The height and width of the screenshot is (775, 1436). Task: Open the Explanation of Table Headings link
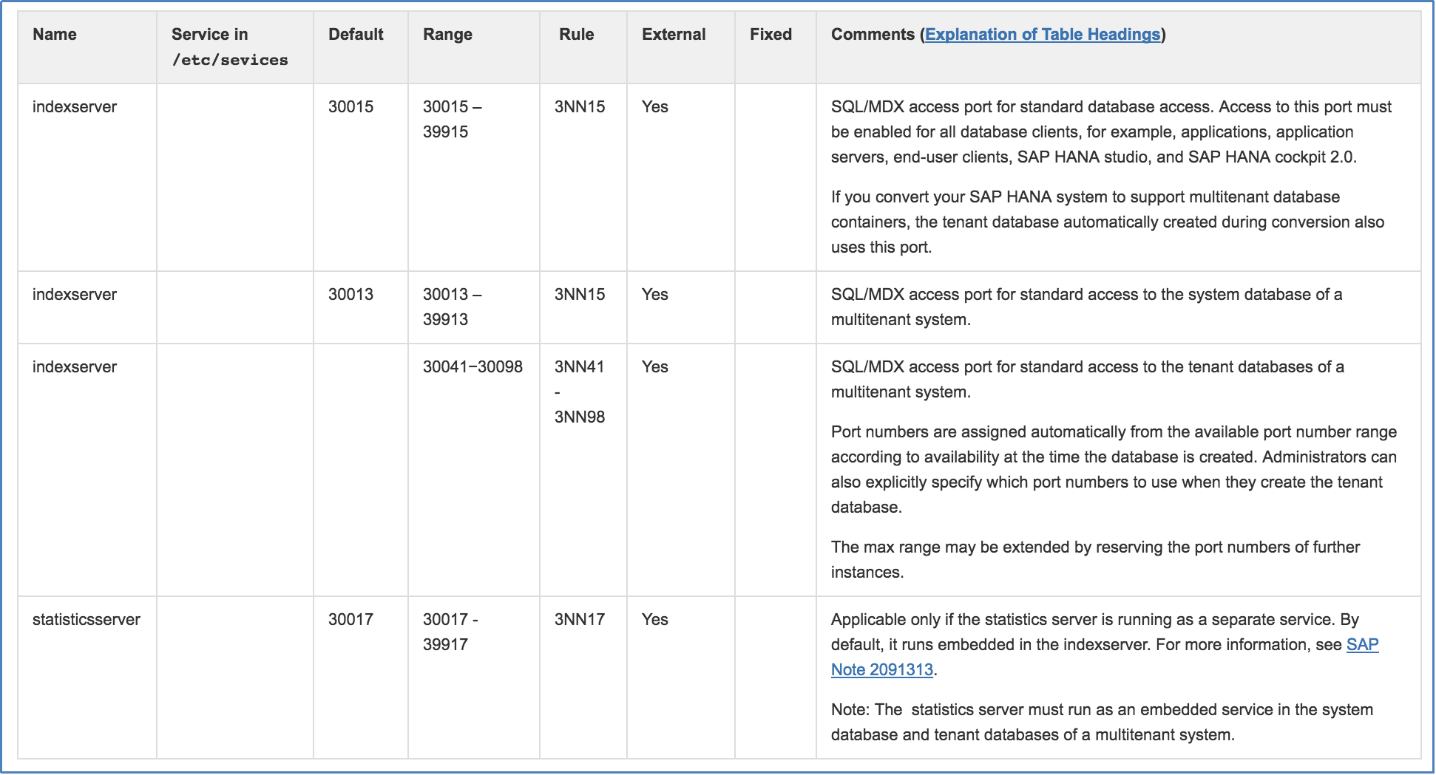tap(1042, 35)
